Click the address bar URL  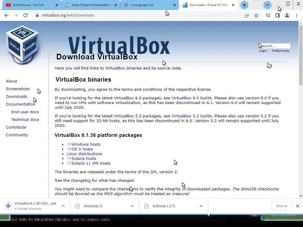pos(68,15)
